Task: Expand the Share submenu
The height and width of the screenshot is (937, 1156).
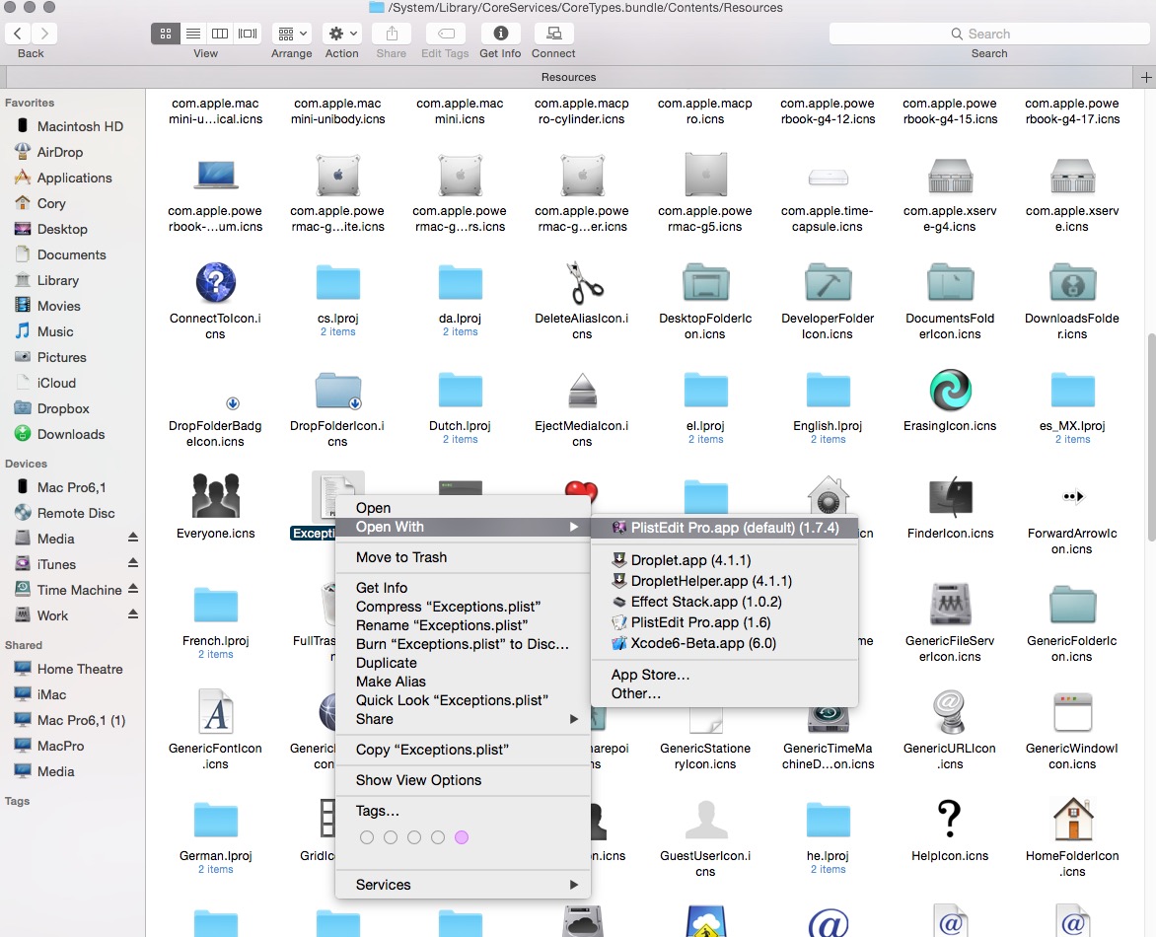Action: click(x=463, y=719)
